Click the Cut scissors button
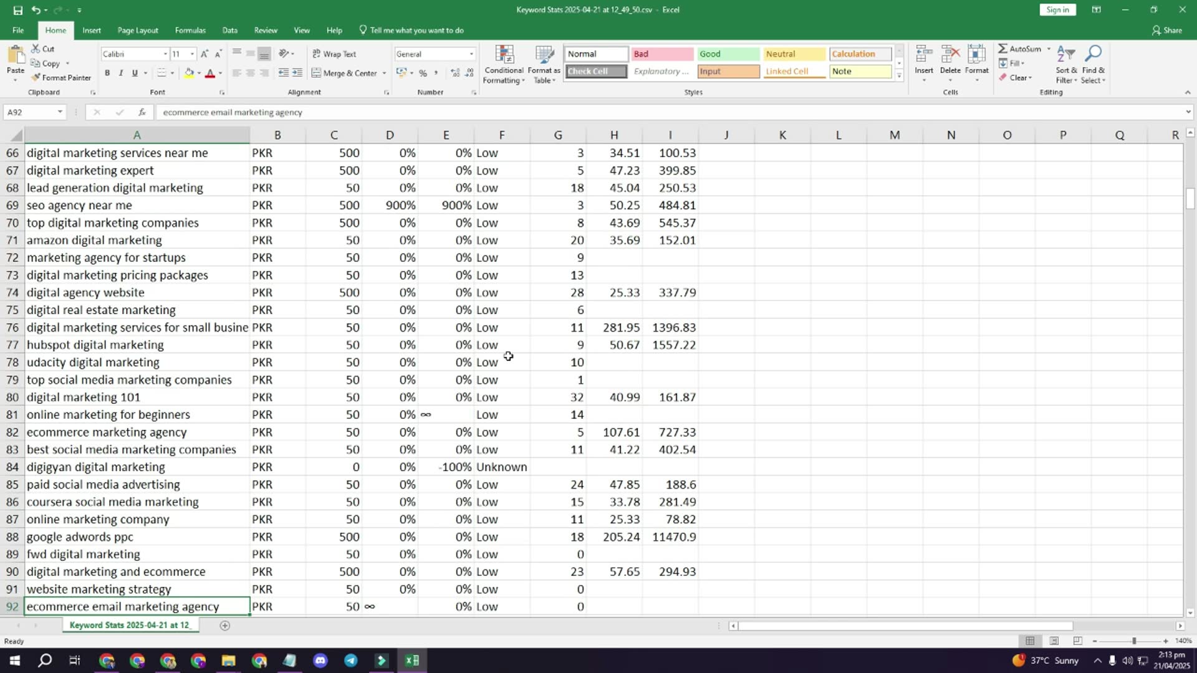This screenshot has height=673, width=1197. (x=43, y=49)
